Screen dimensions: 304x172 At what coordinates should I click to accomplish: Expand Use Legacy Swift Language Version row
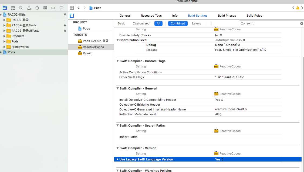[x=117, y=159]
